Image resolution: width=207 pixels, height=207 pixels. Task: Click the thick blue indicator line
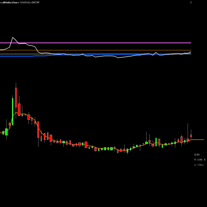[96, 55]
